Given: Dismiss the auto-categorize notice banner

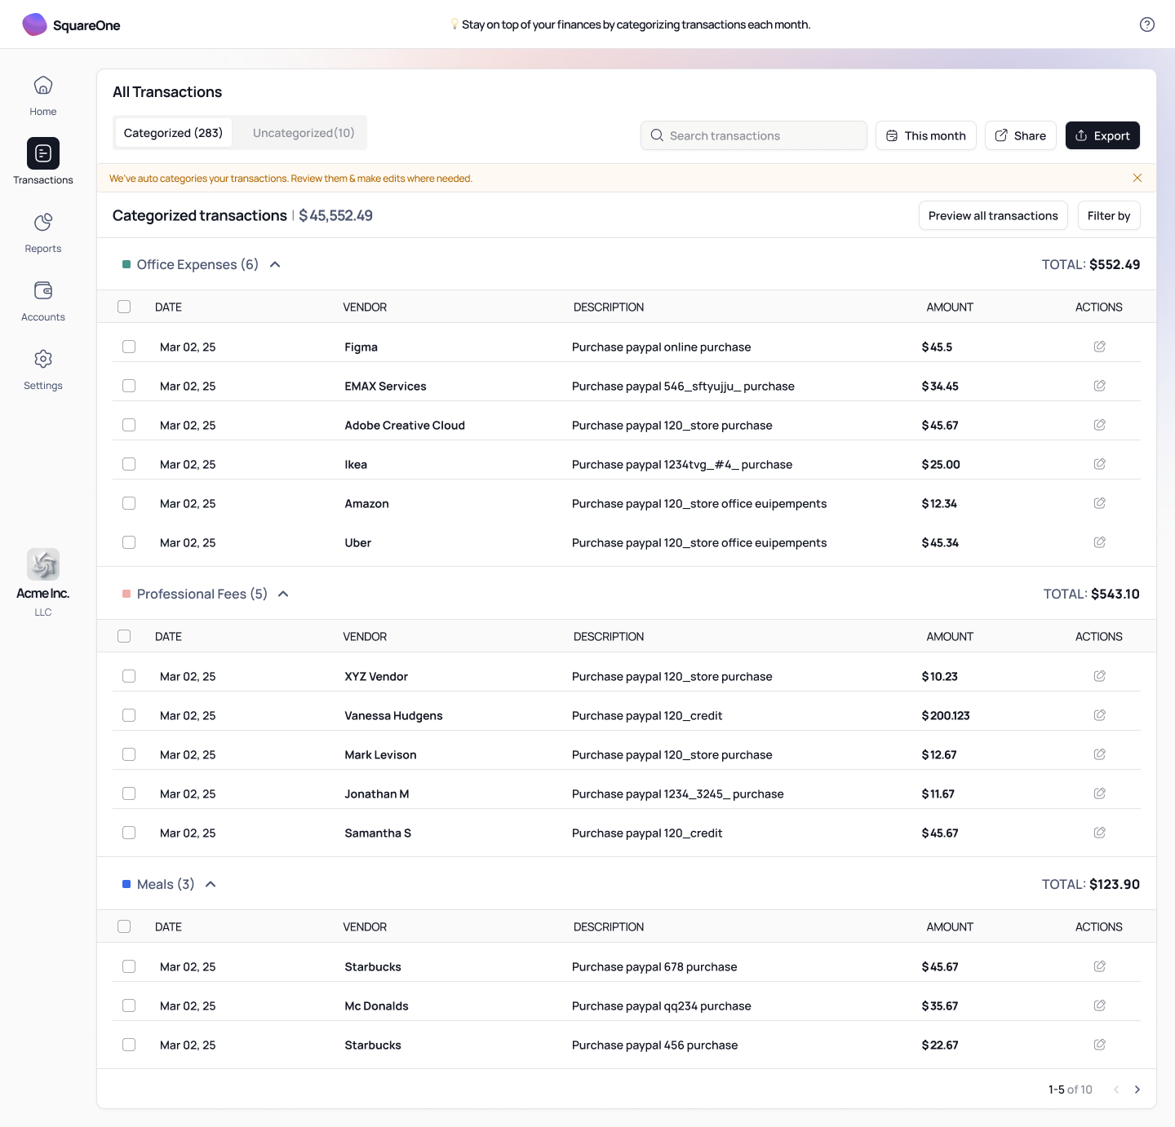Looking at the screenshot, I should tap(1137, 178).
